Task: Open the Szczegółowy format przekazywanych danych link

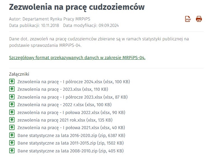Action: 77,58
